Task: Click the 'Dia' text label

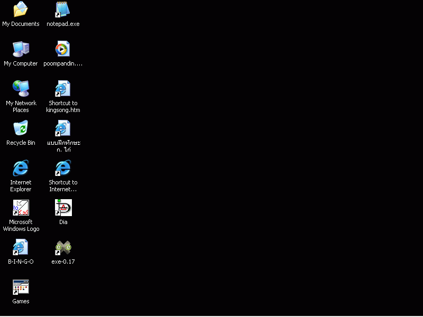Action: pyautogui.click(x=63, y=222)
